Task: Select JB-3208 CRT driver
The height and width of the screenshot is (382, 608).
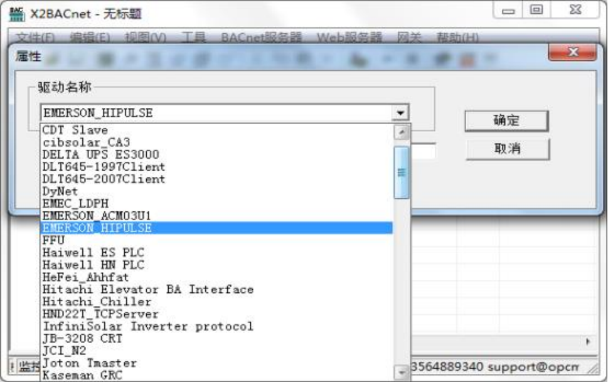Action: pyautogui.click(x=216, y=339)
